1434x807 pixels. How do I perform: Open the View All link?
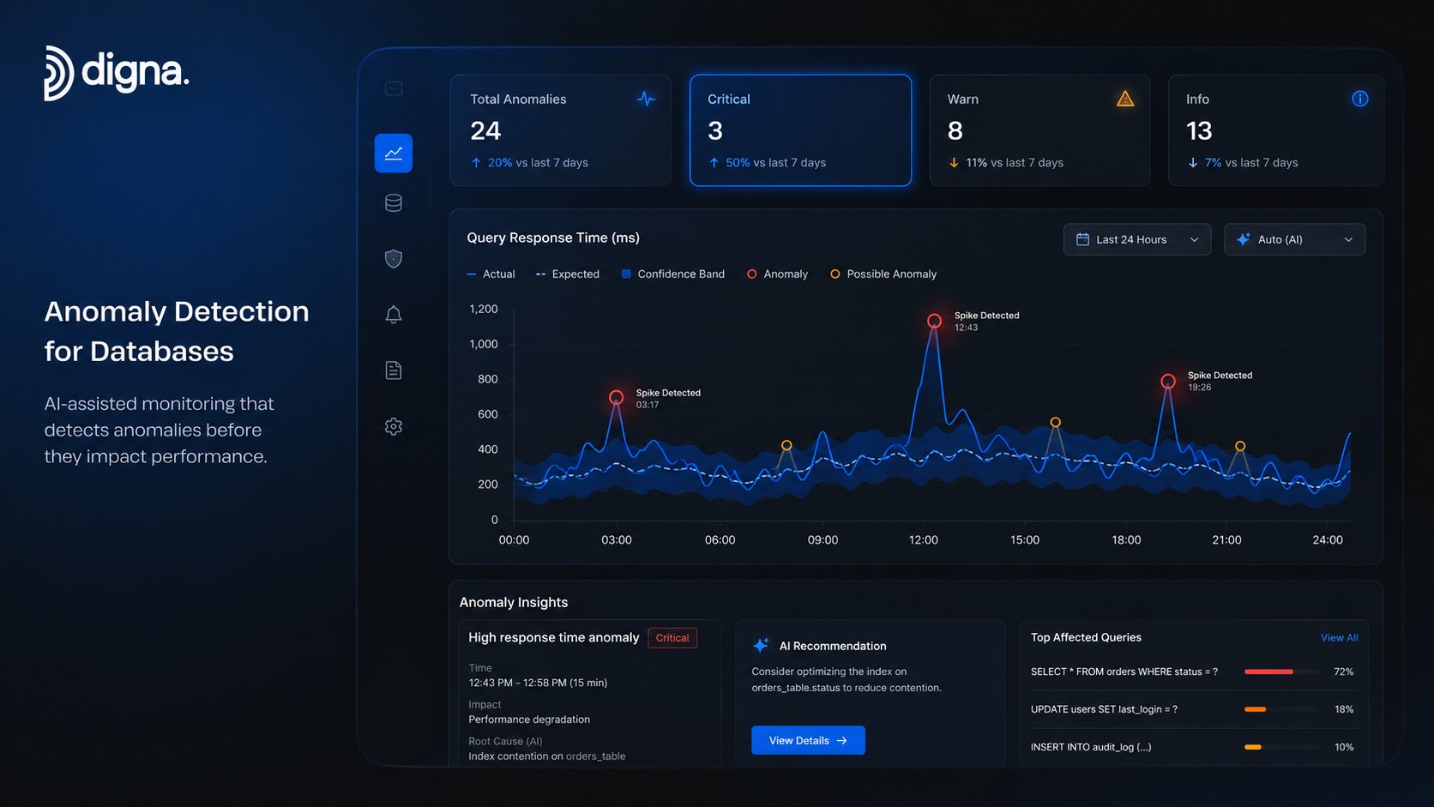[1339, 637]
